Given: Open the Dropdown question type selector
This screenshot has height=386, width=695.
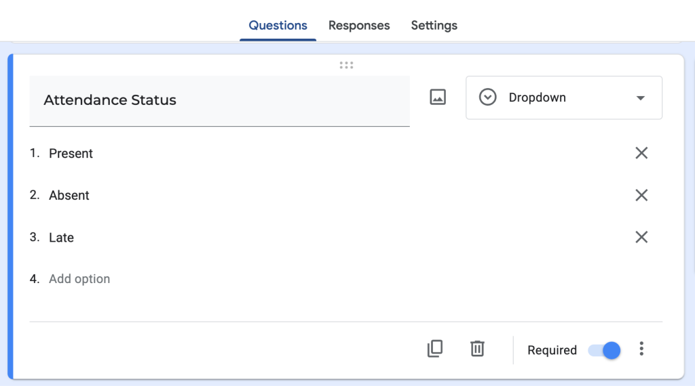Looking at the screenshot, I should point(564,98).
